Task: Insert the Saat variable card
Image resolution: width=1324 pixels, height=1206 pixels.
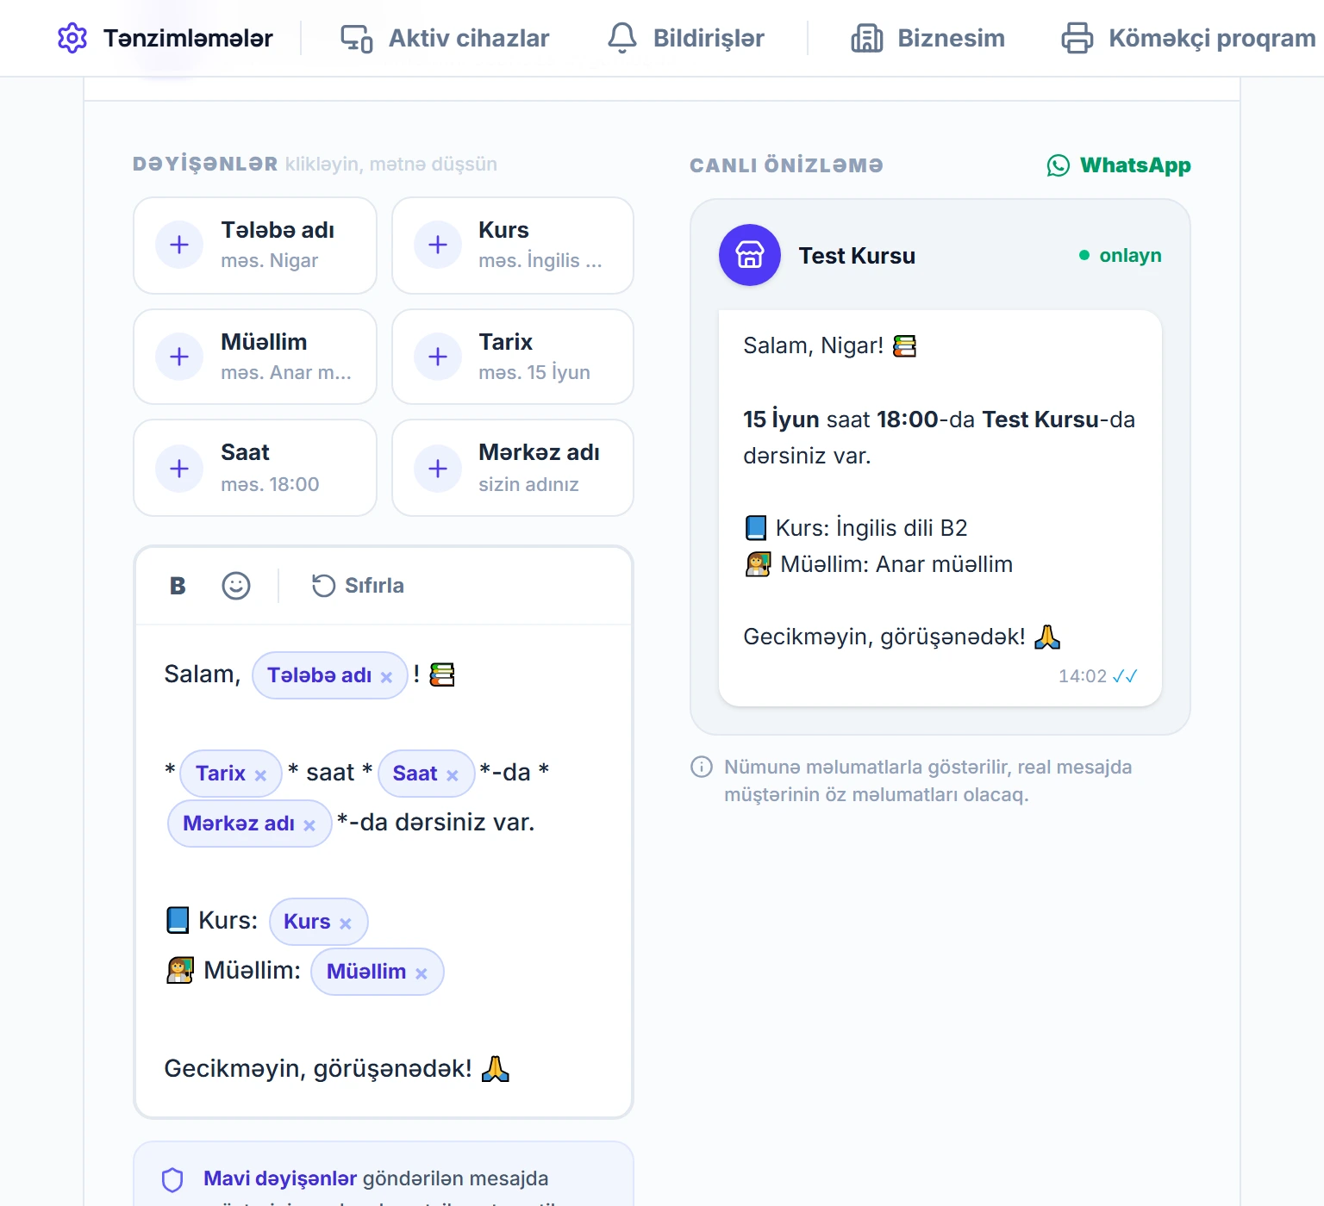Action: [x=255, y=468]
